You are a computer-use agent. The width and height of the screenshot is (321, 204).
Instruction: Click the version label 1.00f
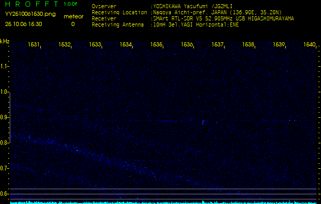coord(70,4)
